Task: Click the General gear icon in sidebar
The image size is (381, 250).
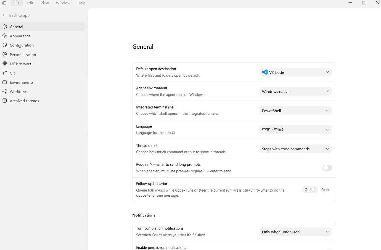Action: [5, 27]
